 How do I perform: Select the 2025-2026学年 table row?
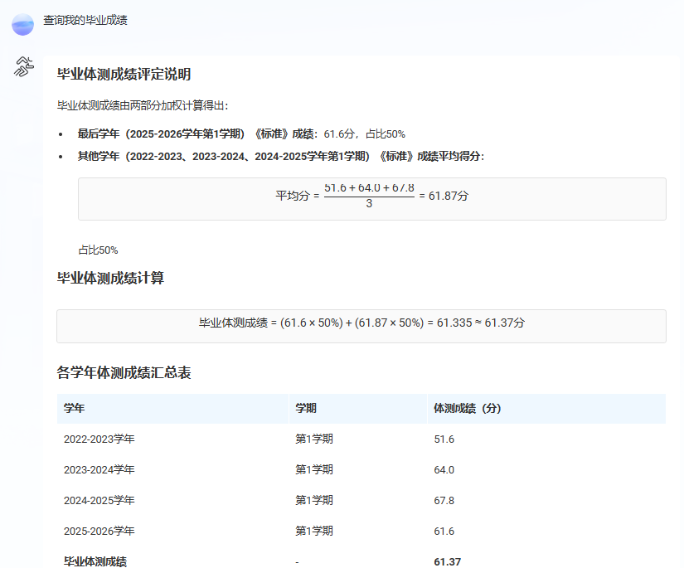point(361,531)
